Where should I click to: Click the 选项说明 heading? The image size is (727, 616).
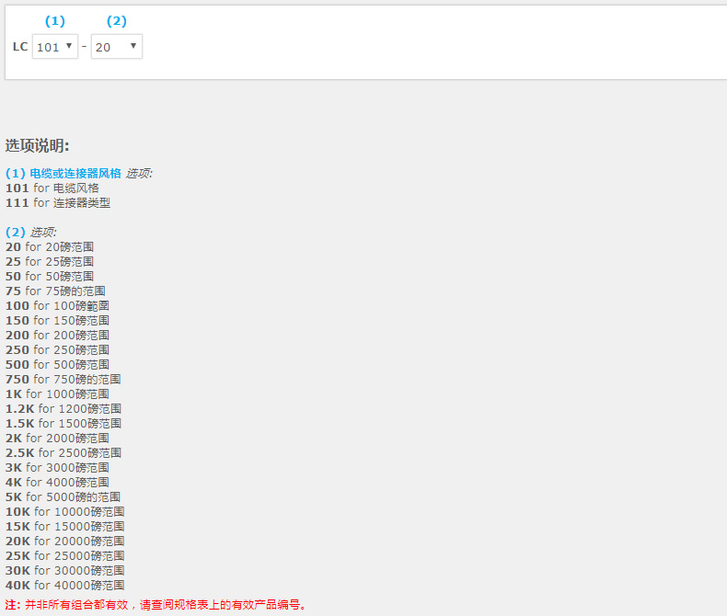coord(38,145)
